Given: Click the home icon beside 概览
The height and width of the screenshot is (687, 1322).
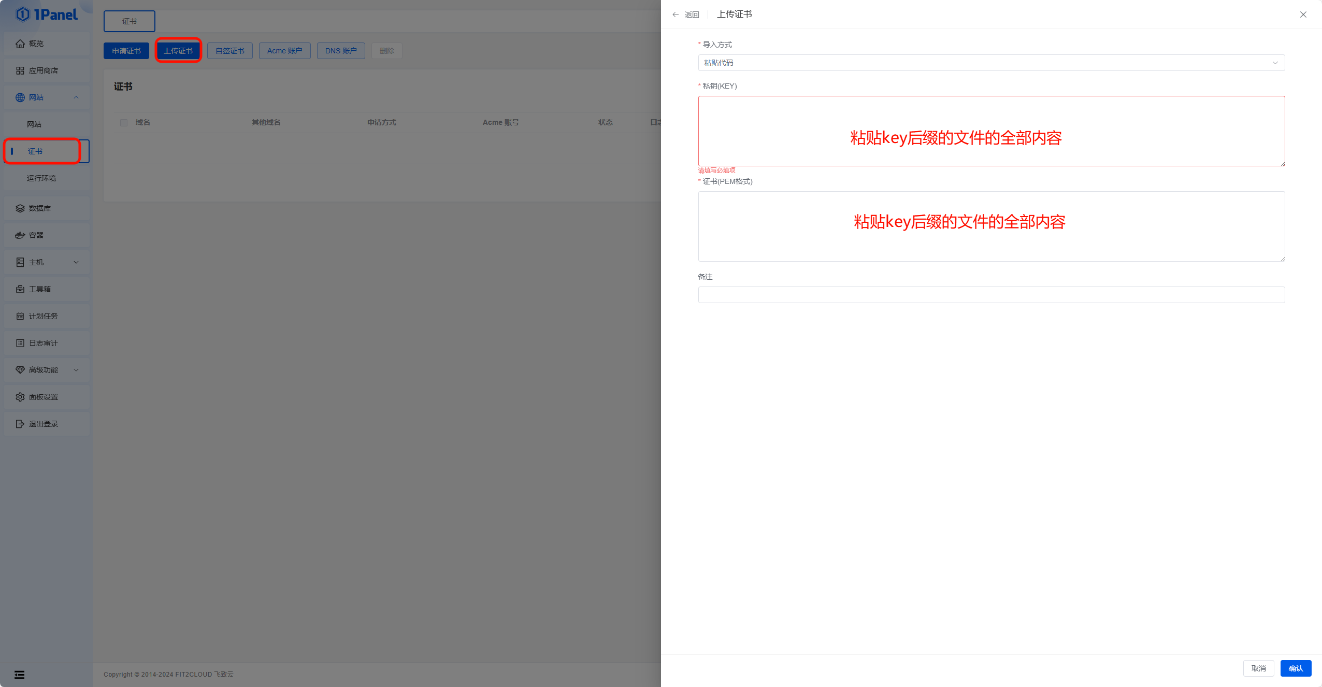Looking at the screenshot, I should pos(20,44).
